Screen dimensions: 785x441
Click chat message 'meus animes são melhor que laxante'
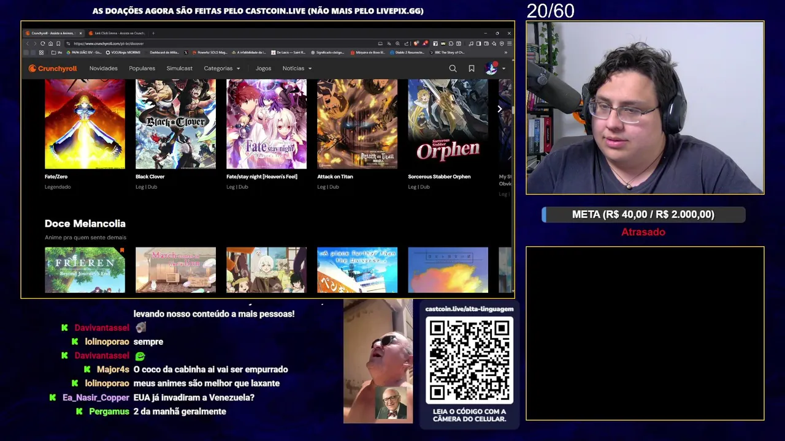pyautogui.click(x=207, y=383)
